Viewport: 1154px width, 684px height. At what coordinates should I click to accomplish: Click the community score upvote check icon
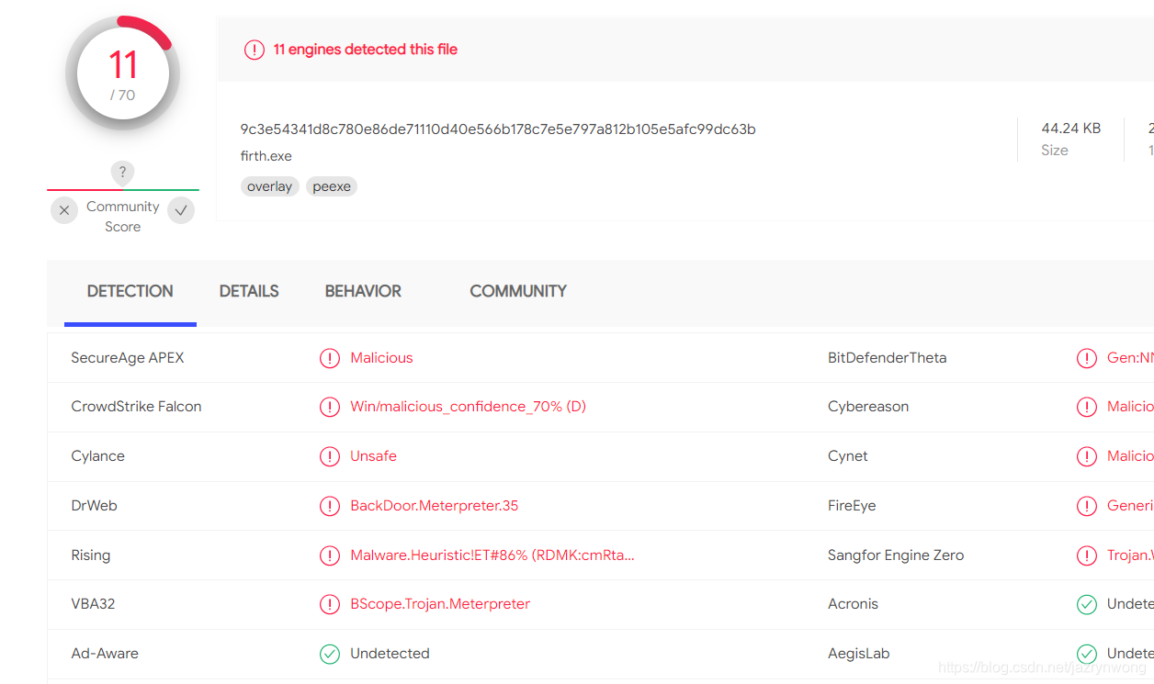pyautogui.click(x=182, y=211)
